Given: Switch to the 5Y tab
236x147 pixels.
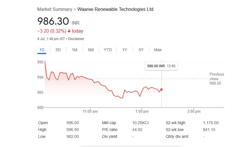Looking at the screenshot, I should coord(141,50).
